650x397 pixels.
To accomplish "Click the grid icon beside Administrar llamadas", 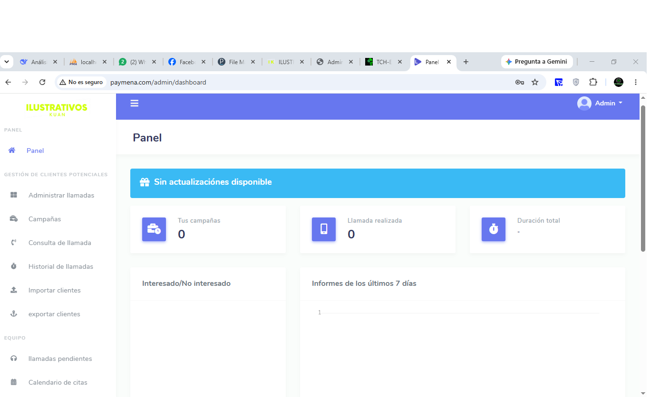I will click(14, 195).
